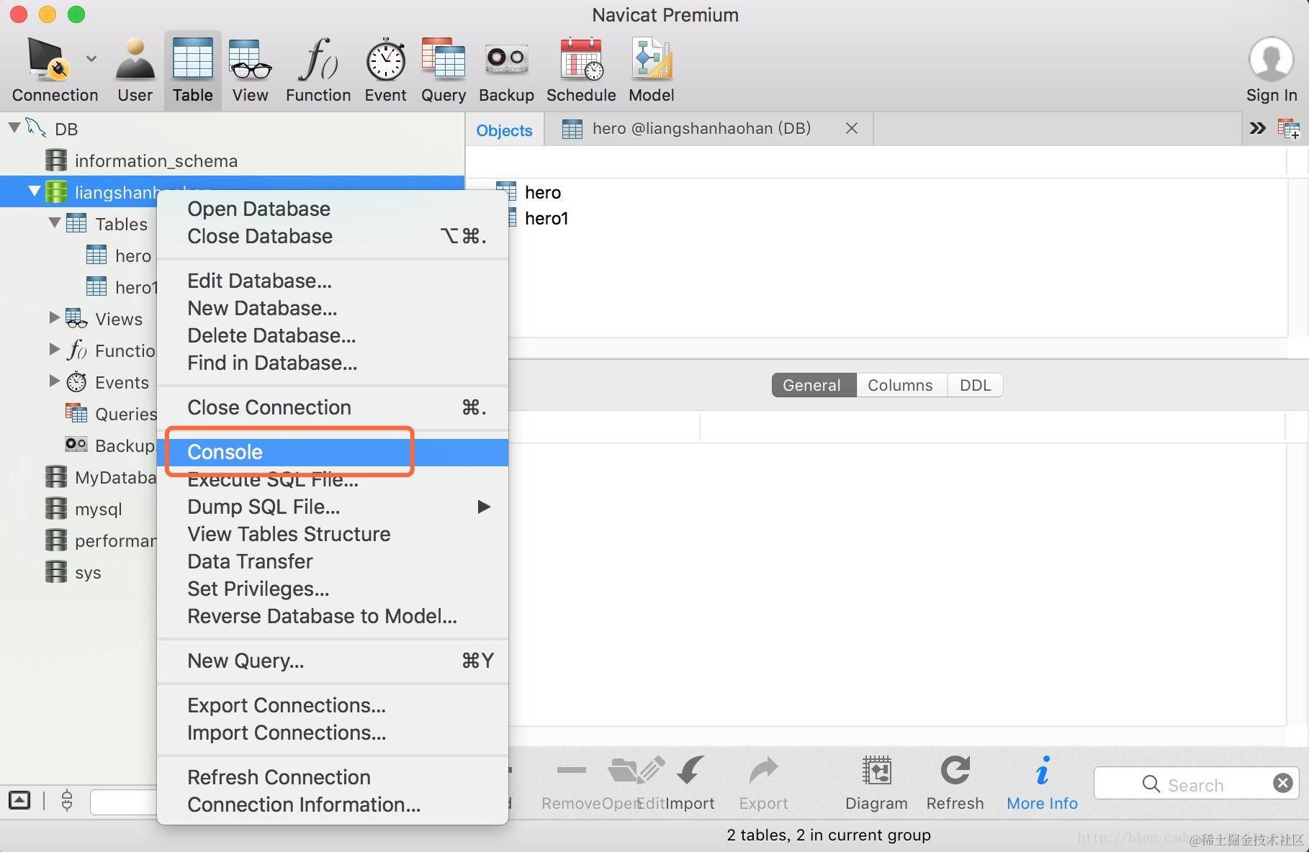This screenshot has width=1309, height=852.
Task: Switch to Columns info segment
Action: pyautogui.click(x=901, y=385)
